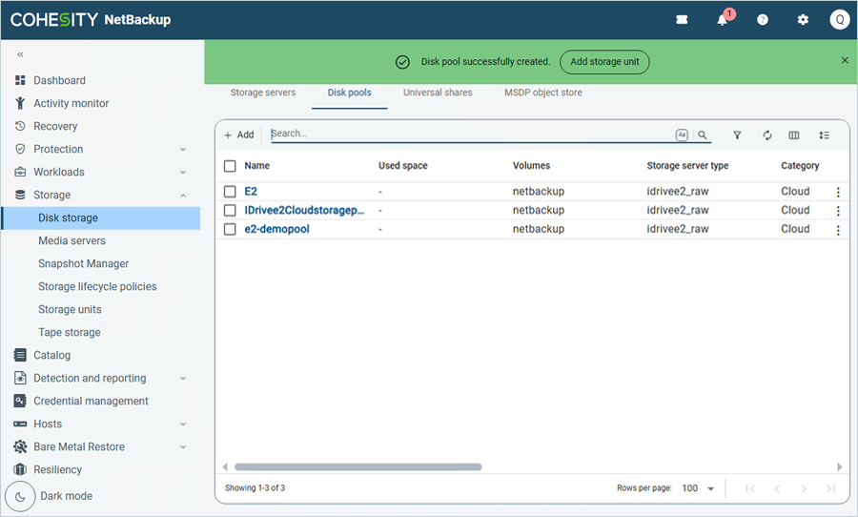Viewport: 858px width, 517px height.
Task: Toggle the select-all header checkbox
Action: [x=230, y=166]
